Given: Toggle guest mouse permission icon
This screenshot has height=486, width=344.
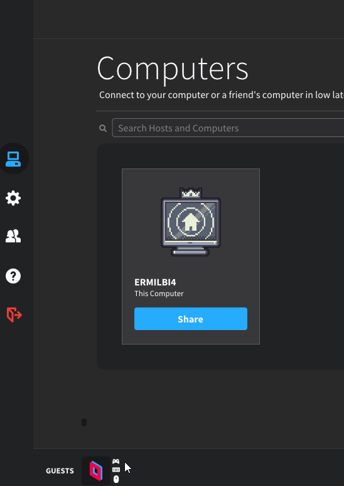Looking at the screenshot, I should point(116,479).
